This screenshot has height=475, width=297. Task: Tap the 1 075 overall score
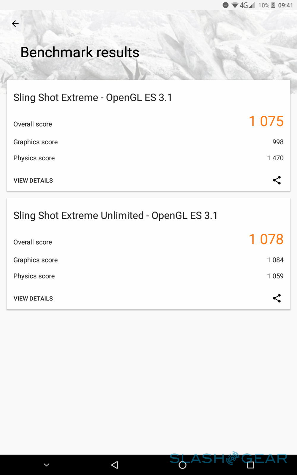click(266, 121)
